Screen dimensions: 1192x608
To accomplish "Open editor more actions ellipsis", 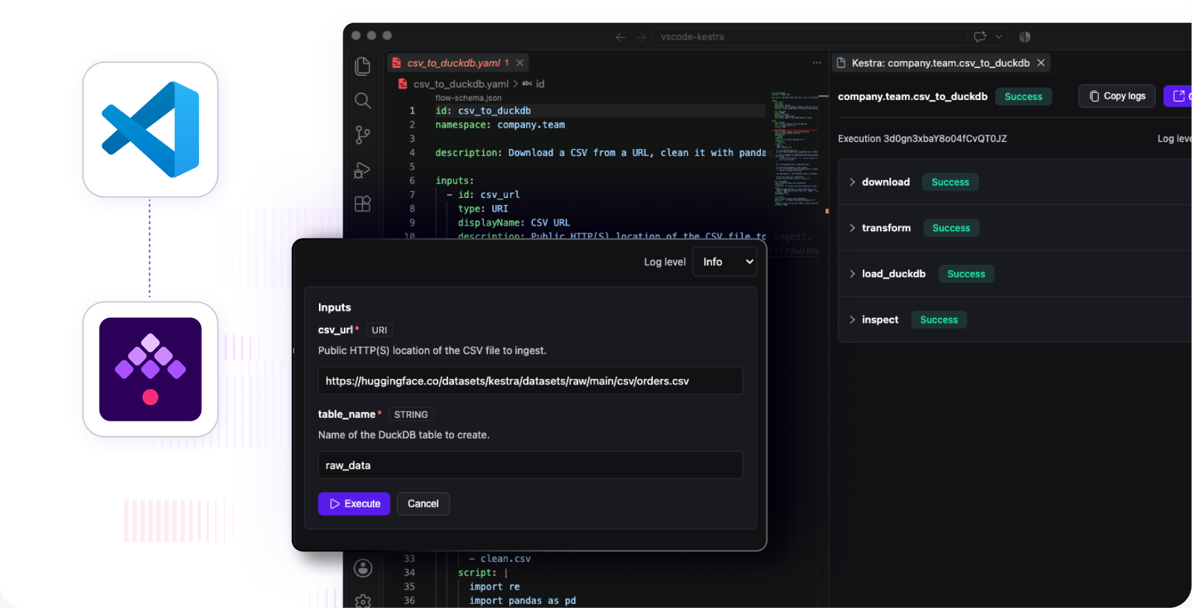I will (x=817, y=63).
